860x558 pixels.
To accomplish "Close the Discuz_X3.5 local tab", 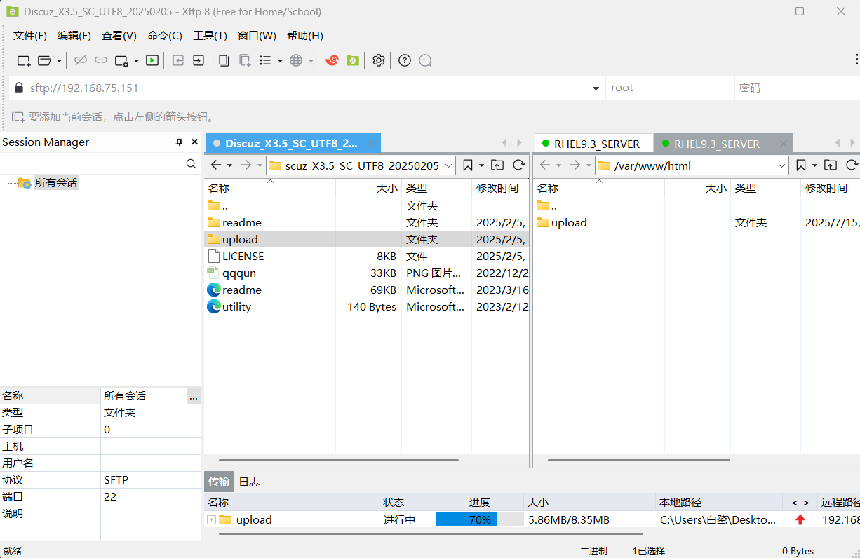I will 372,143.
